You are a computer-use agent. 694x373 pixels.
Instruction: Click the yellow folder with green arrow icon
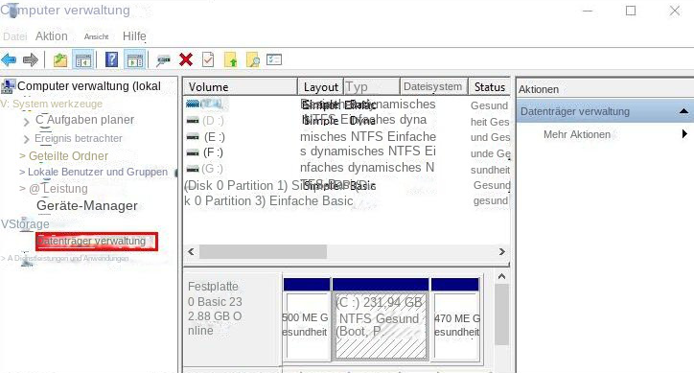[231, 59]
